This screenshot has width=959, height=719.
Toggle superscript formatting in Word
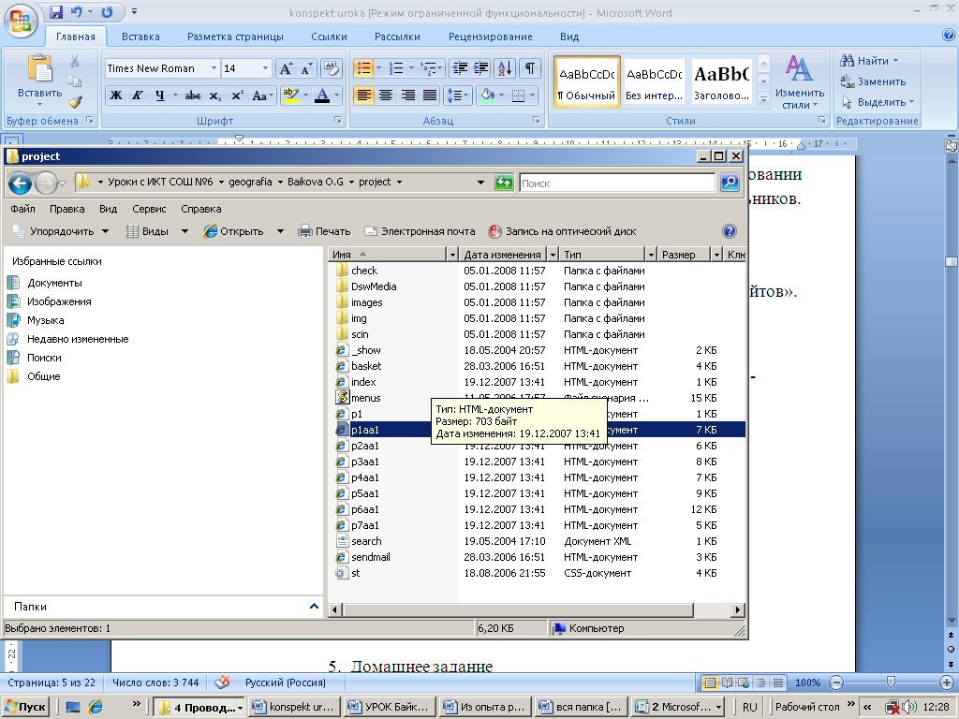237,95
